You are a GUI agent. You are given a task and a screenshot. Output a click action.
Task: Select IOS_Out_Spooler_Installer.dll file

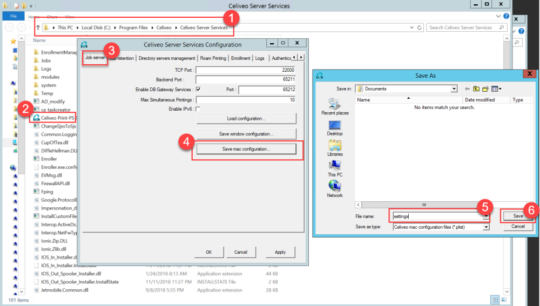(x=71, y=274)
